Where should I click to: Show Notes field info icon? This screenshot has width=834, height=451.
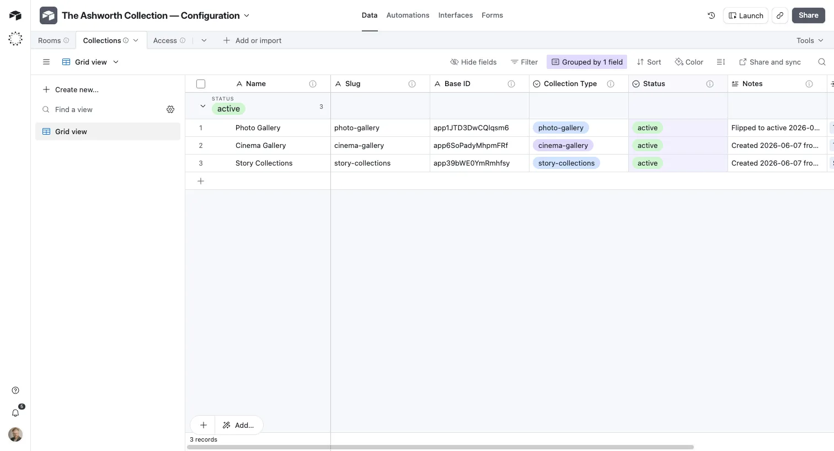(x=809, y=84)
